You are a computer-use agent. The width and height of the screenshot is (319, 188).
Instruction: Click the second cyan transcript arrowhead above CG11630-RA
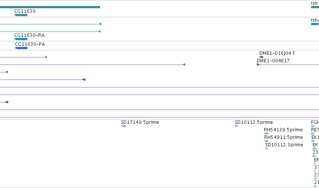click(x=99, y=32)
